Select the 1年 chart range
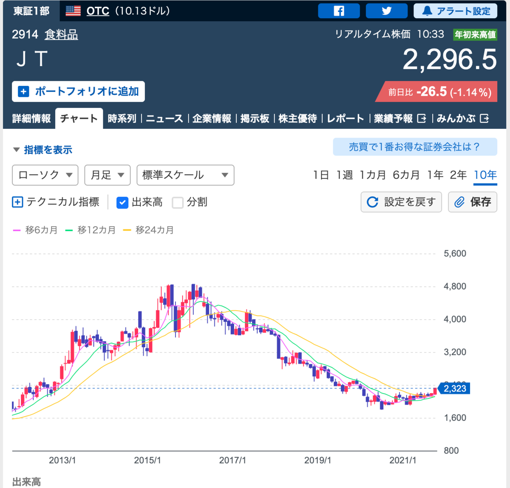510x488 pixels. pos(435,175)
